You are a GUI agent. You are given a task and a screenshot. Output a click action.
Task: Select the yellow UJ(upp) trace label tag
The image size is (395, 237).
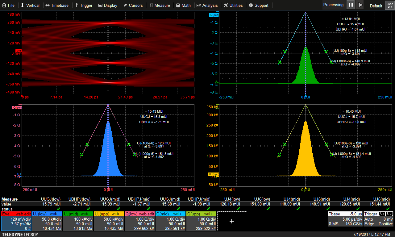214,174
